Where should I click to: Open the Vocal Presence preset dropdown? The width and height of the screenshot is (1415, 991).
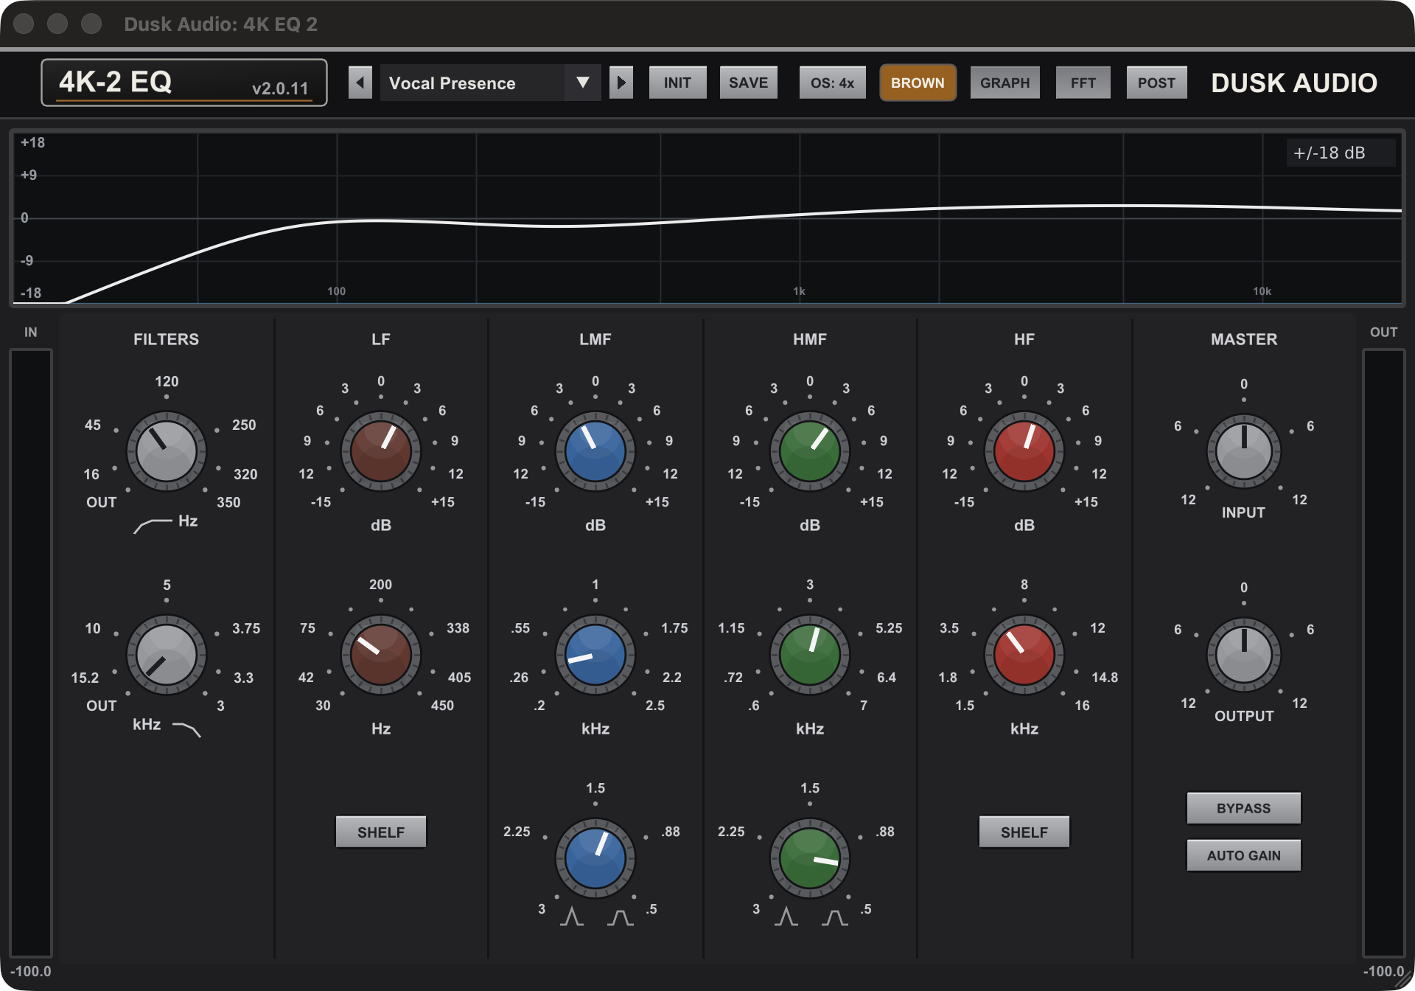[490, 83]
